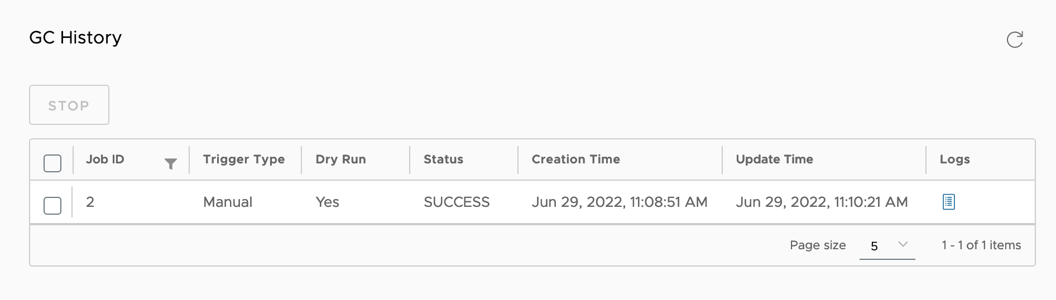Sort by Trigger Type column header
The width and height of the screenshot is (1056, 300).
pyautogui.click(x=244, y=159)
